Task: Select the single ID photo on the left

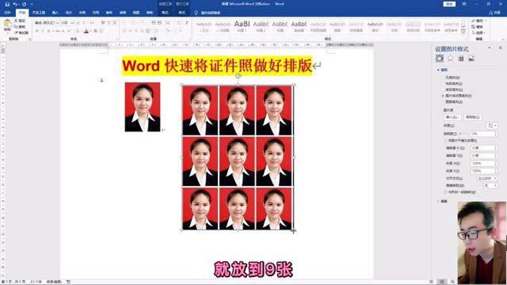Action: pyautogui.click(x=143, y=107)
